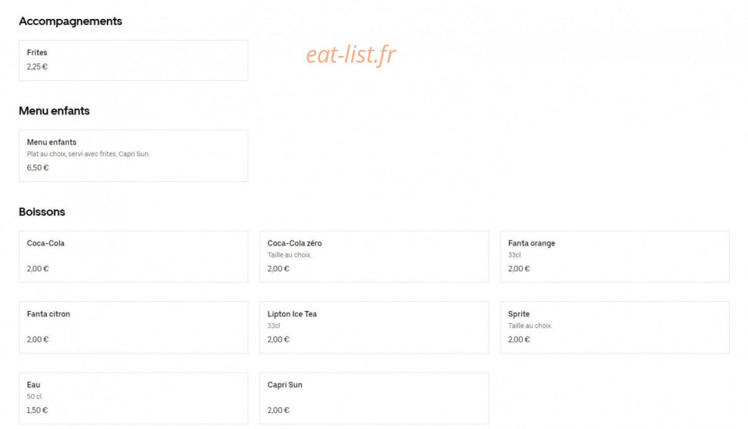Screen dimensions: 748x429
Task: Click the 6,50 € kids menu price
Action: [38, 168]
